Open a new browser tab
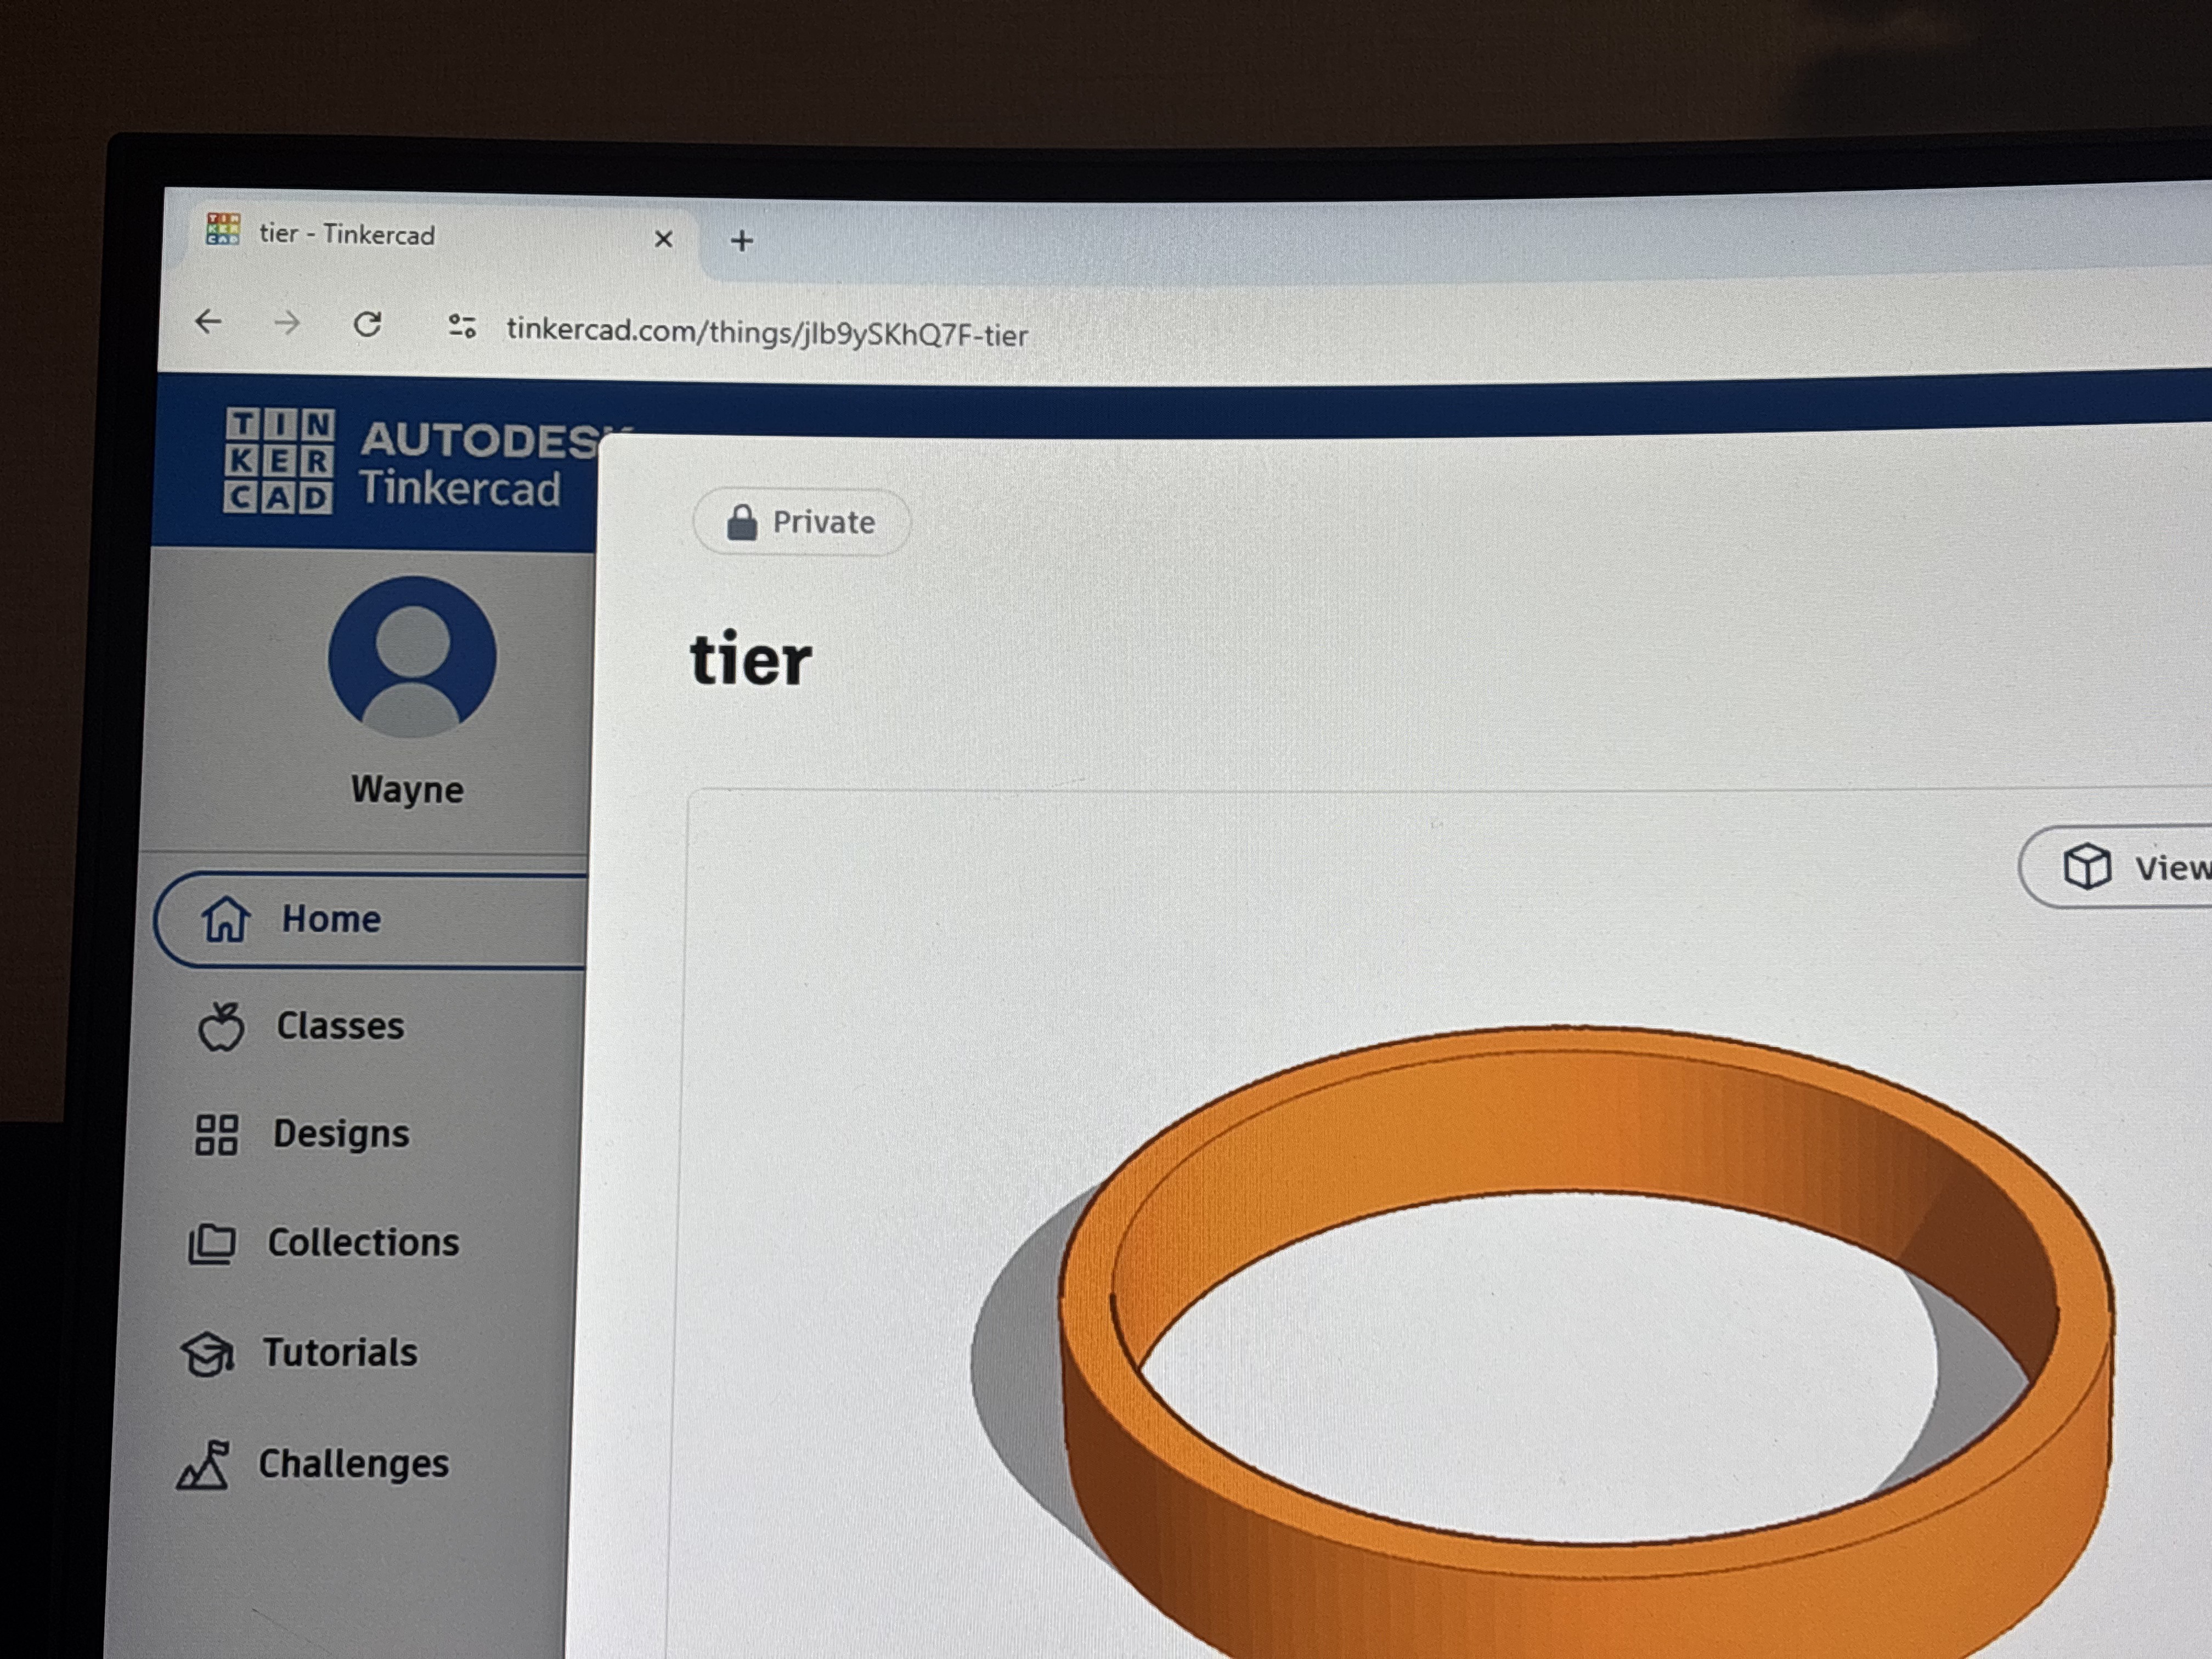The height and width of the screenshot is (1659, 2212). coord(741,241)
